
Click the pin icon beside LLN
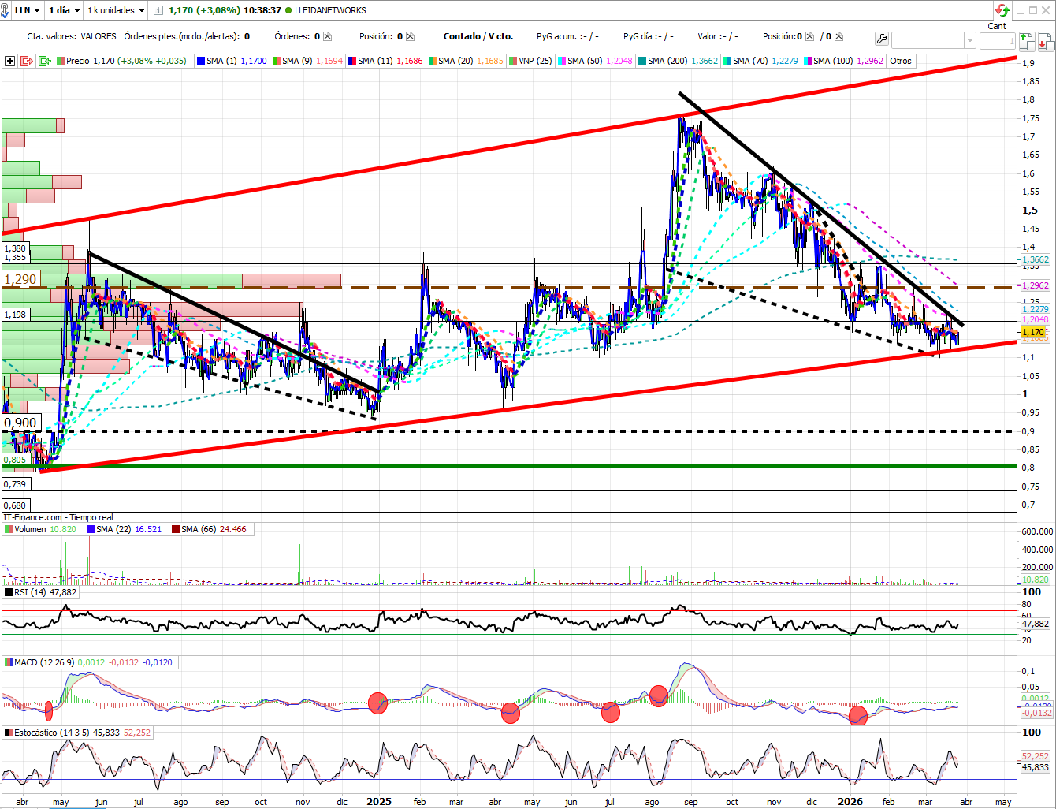(x=5, y=10)
